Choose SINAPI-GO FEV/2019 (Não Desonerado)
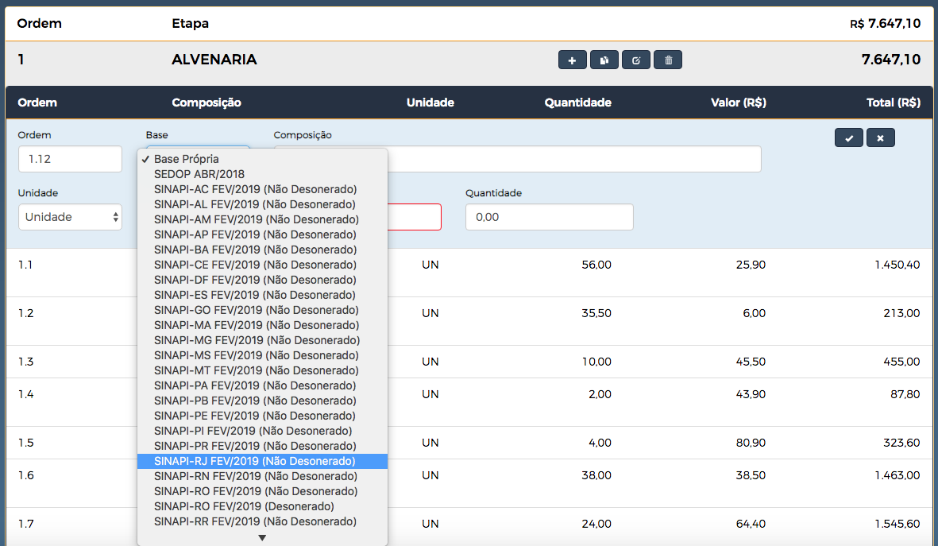 (x=263, y=310)
